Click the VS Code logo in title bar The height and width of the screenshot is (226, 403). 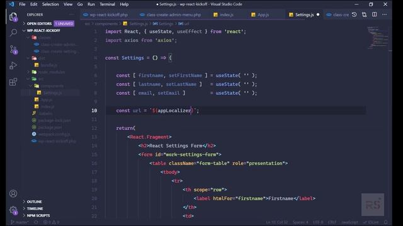[11, 4]
